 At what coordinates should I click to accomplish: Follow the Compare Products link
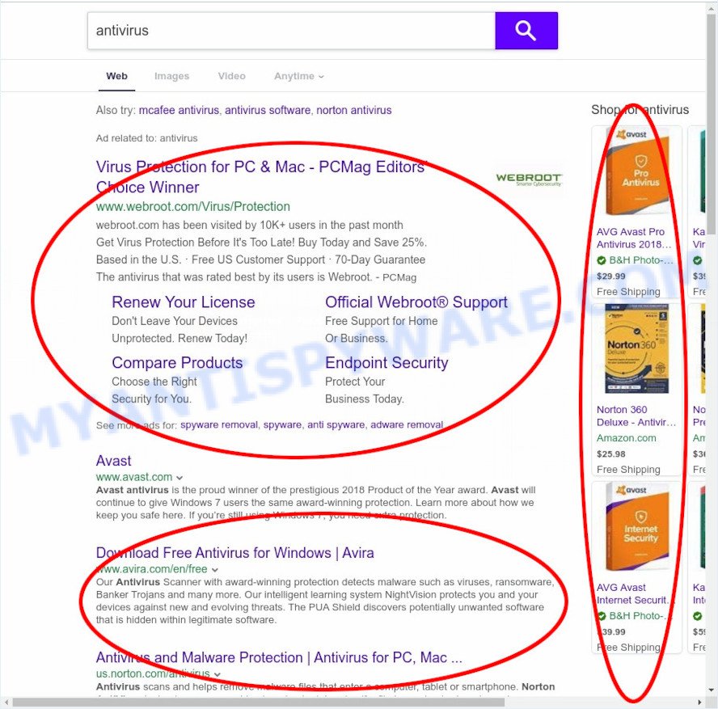(177, 363)
